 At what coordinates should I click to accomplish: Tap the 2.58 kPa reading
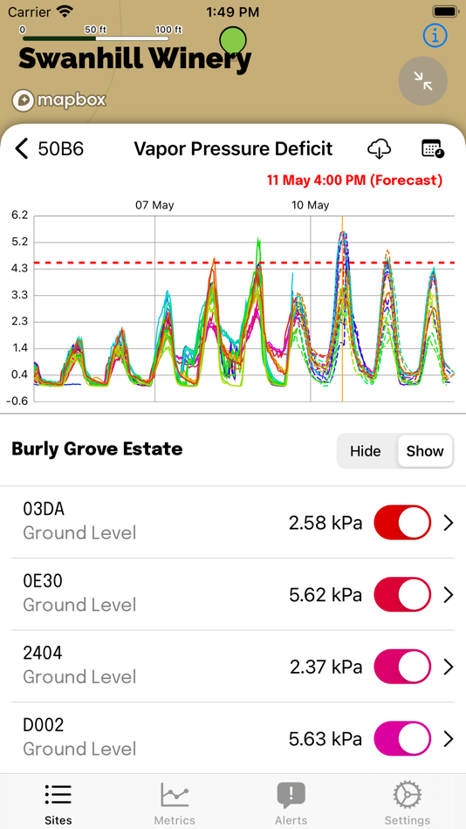click(x=326, y=523)
